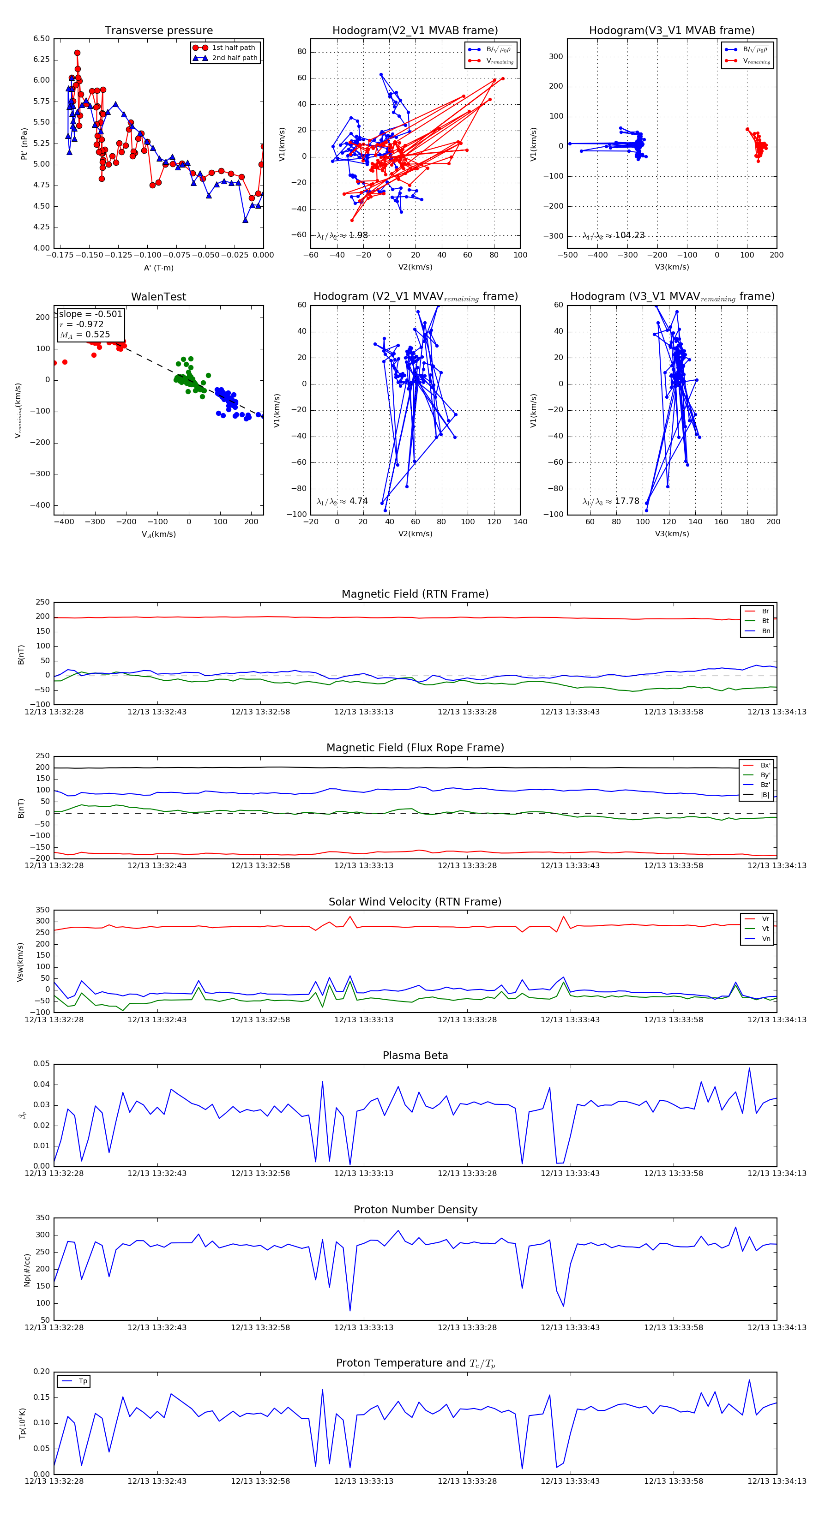Select the "Bt" legend entry
This screenshot has height=1523, width=831.
pos(757,621)
